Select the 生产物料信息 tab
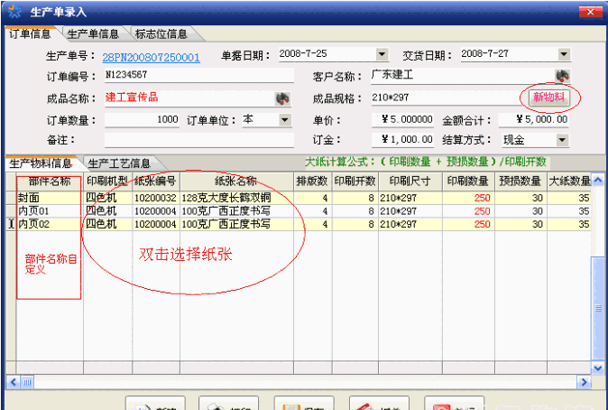The width and height of the screenshot is (608, 410). (x=41, y=163)
